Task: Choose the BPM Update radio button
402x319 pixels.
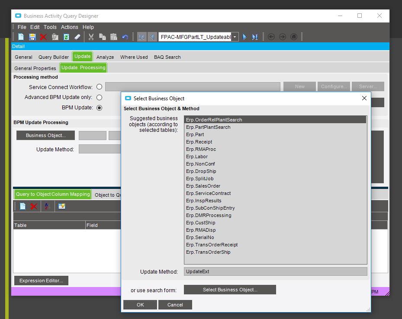Action: [100, 108]
